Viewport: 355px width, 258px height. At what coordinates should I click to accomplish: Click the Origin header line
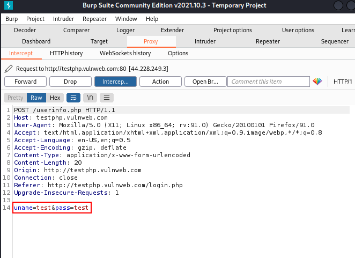click(78, 170)
